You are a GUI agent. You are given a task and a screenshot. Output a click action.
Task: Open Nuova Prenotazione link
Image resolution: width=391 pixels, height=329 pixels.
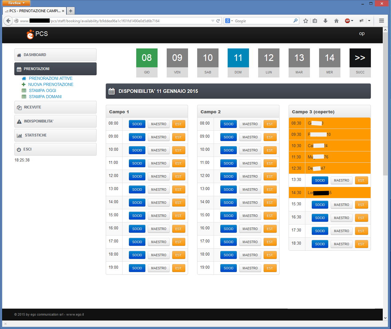pyautogui.click(x=51, y=84)
